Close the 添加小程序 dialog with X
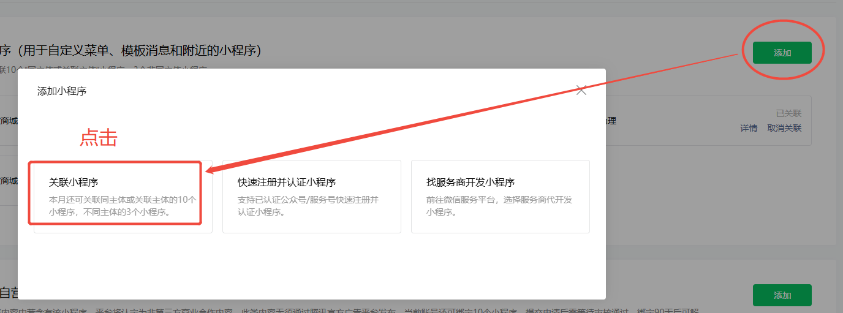843x313 pixels. coord(581,91)
